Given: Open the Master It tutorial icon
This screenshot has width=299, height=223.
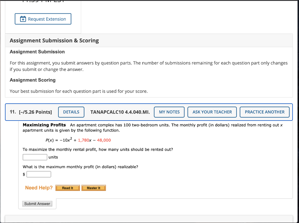Looking at the screenshot, I should tap(93, 188).
